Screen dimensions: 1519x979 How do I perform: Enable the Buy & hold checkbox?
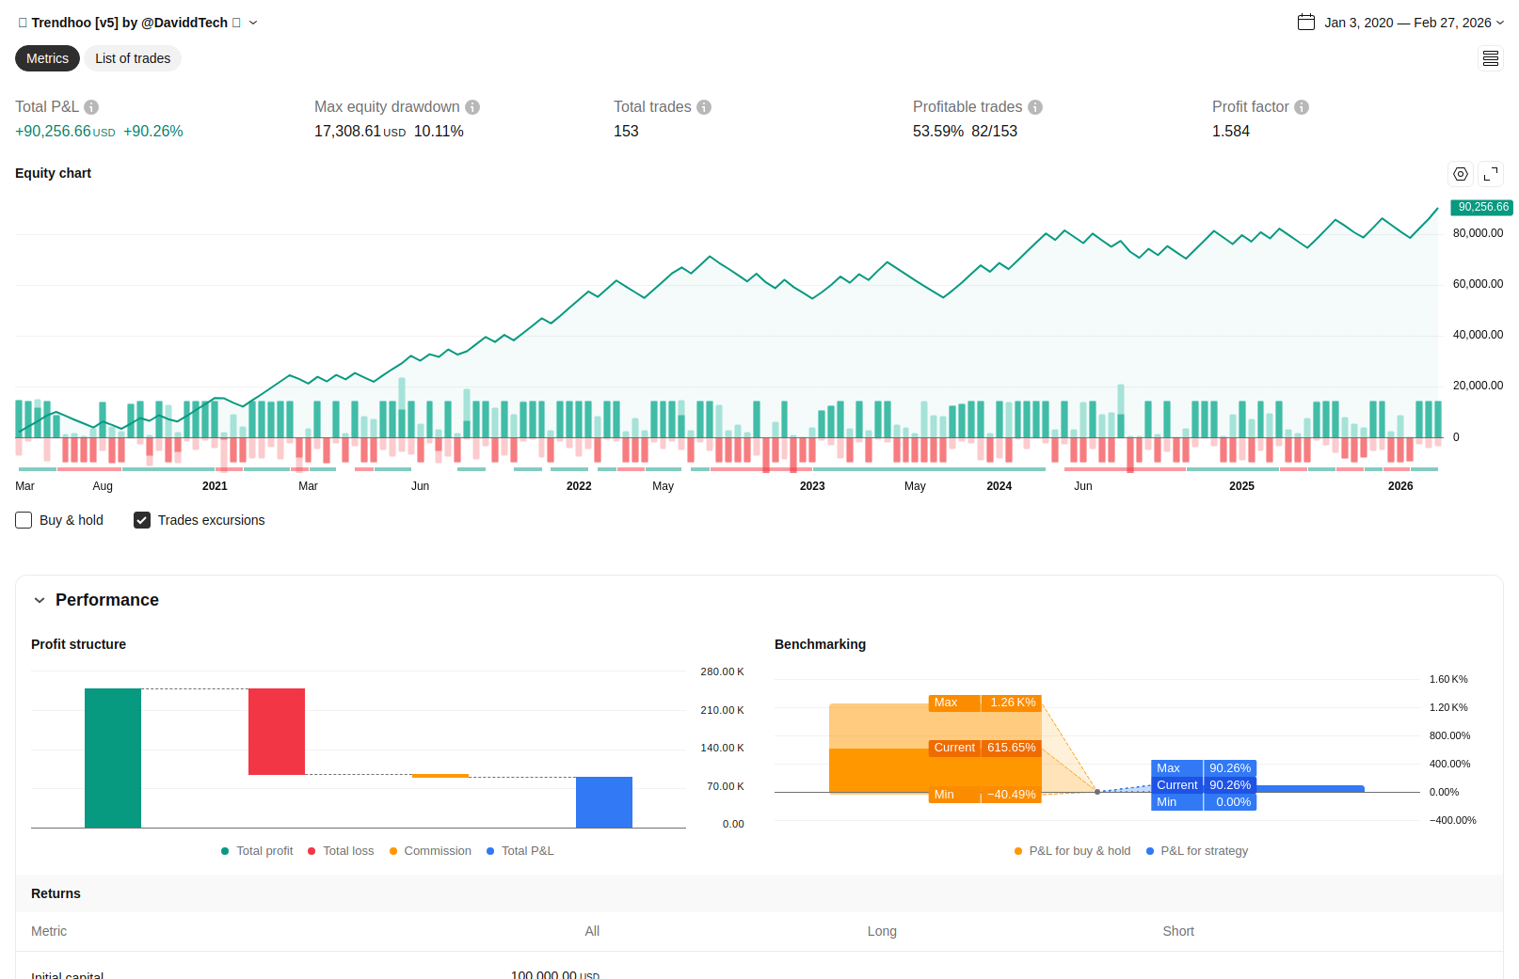click(24, 520)
